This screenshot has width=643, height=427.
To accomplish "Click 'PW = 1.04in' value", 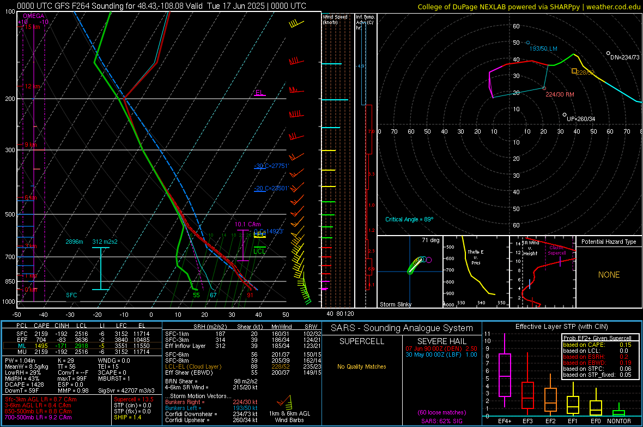I will [20, 360].
